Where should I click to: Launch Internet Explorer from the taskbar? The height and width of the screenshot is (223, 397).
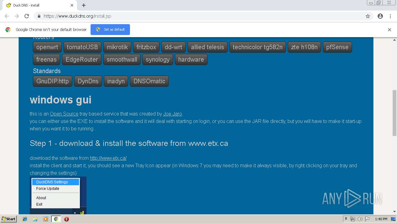click(x=25, y=219)
